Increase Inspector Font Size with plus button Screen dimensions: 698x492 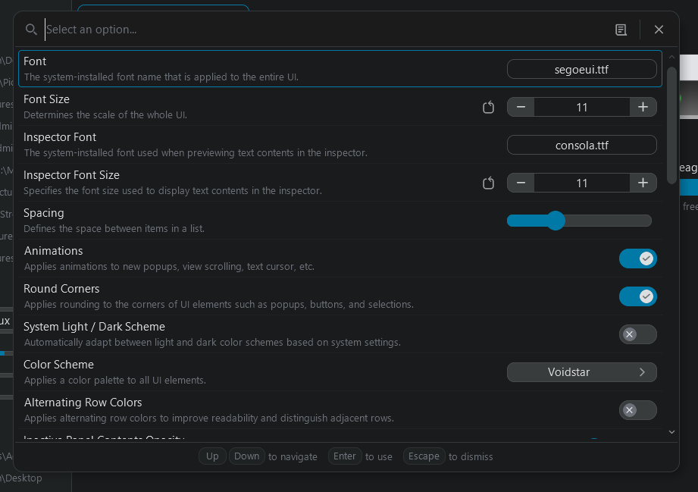(x=643, y=183)
